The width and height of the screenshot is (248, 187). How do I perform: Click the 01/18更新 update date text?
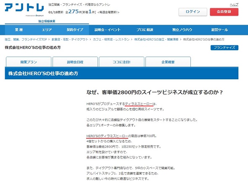pyautogui.click(x=56, y=12)
